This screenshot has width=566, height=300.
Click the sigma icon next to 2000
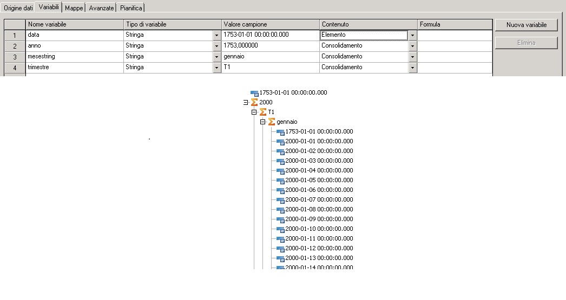point(254,102)
